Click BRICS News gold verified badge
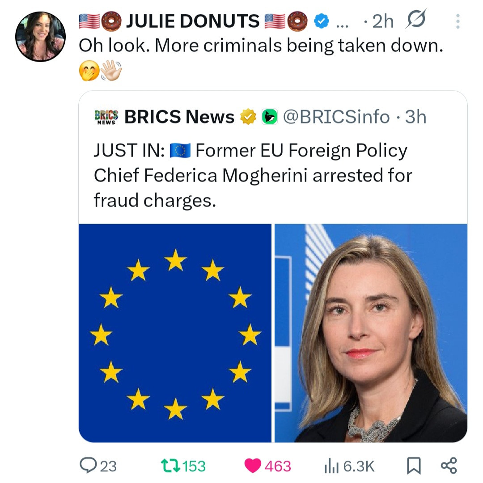483x483 pixels. pos(248,117)
